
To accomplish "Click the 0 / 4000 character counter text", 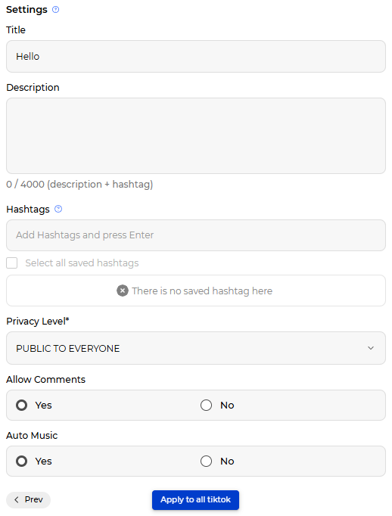I will pos(79,185).
